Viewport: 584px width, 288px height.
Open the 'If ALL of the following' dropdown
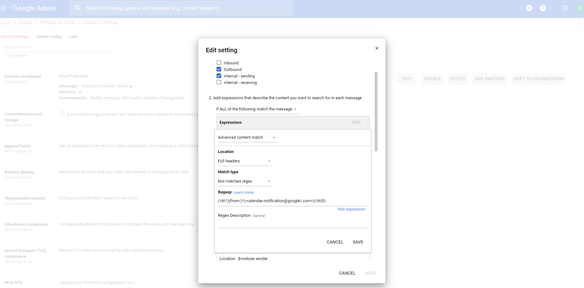click(257, 109)
